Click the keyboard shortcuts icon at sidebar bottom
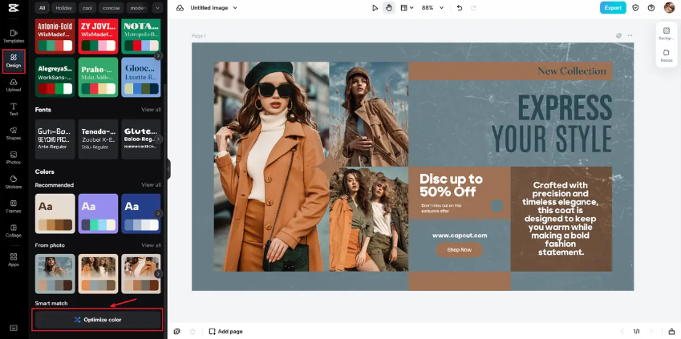This screenshot has height=339, width=681. (x=14, y=328)
